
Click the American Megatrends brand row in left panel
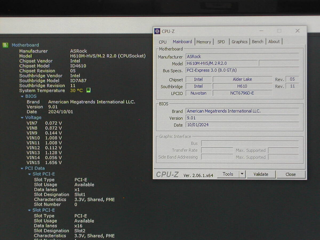81,102
